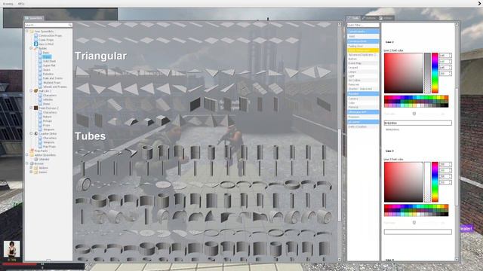483x271 pixels.
Task: Select the Solid Steel spawnlist
Action: (49, 61)
